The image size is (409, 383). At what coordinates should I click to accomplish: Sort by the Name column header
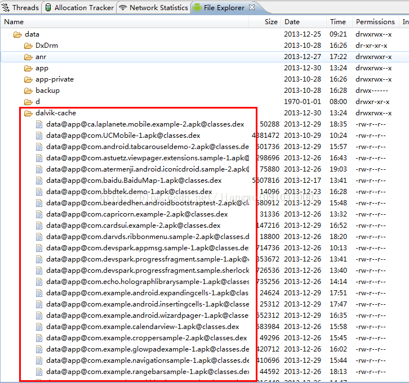124,22
